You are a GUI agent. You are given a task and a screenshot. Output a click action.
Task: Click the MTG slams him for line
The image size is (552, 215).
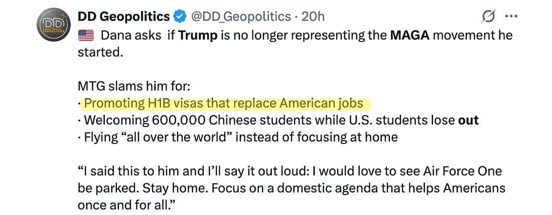(133, 87)
